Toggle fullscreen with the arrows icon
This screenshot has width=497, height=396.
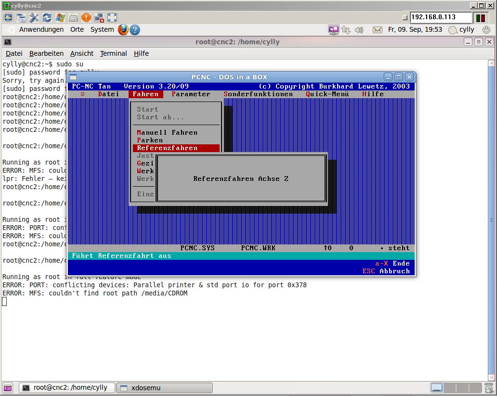tap(112, 17)
